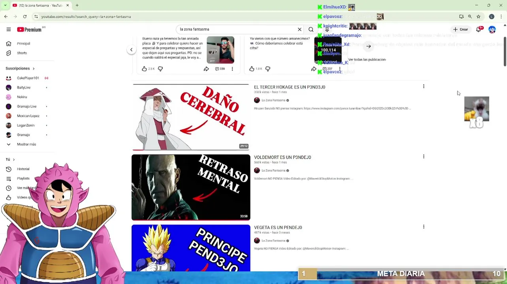The width and height of the screenshot is (507, 284).
Task: Open YouTube notifications bell
Action: click(479, 29)
